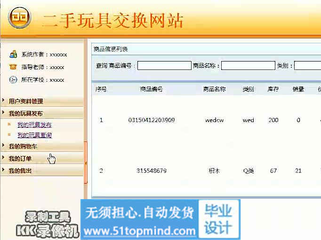Expand the 用户资料管理 menu section

(x=26, y=101)
